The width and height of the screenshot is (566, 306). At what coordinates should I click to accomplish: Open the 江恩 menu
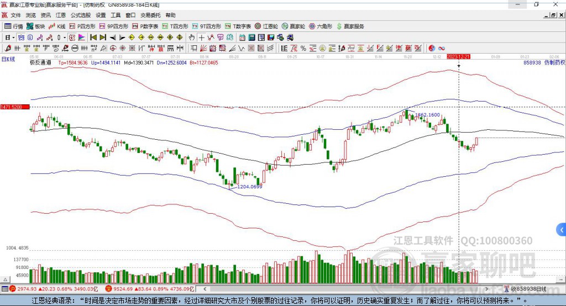click(x=61, y=15)
